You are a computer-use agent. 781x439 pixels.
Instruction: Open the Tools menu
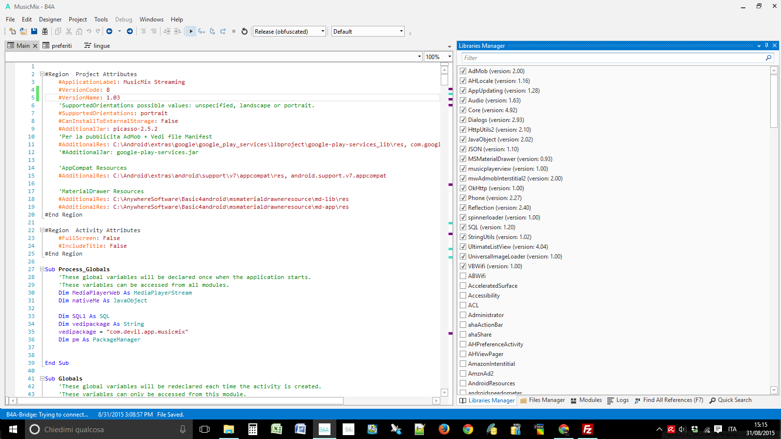101,20
